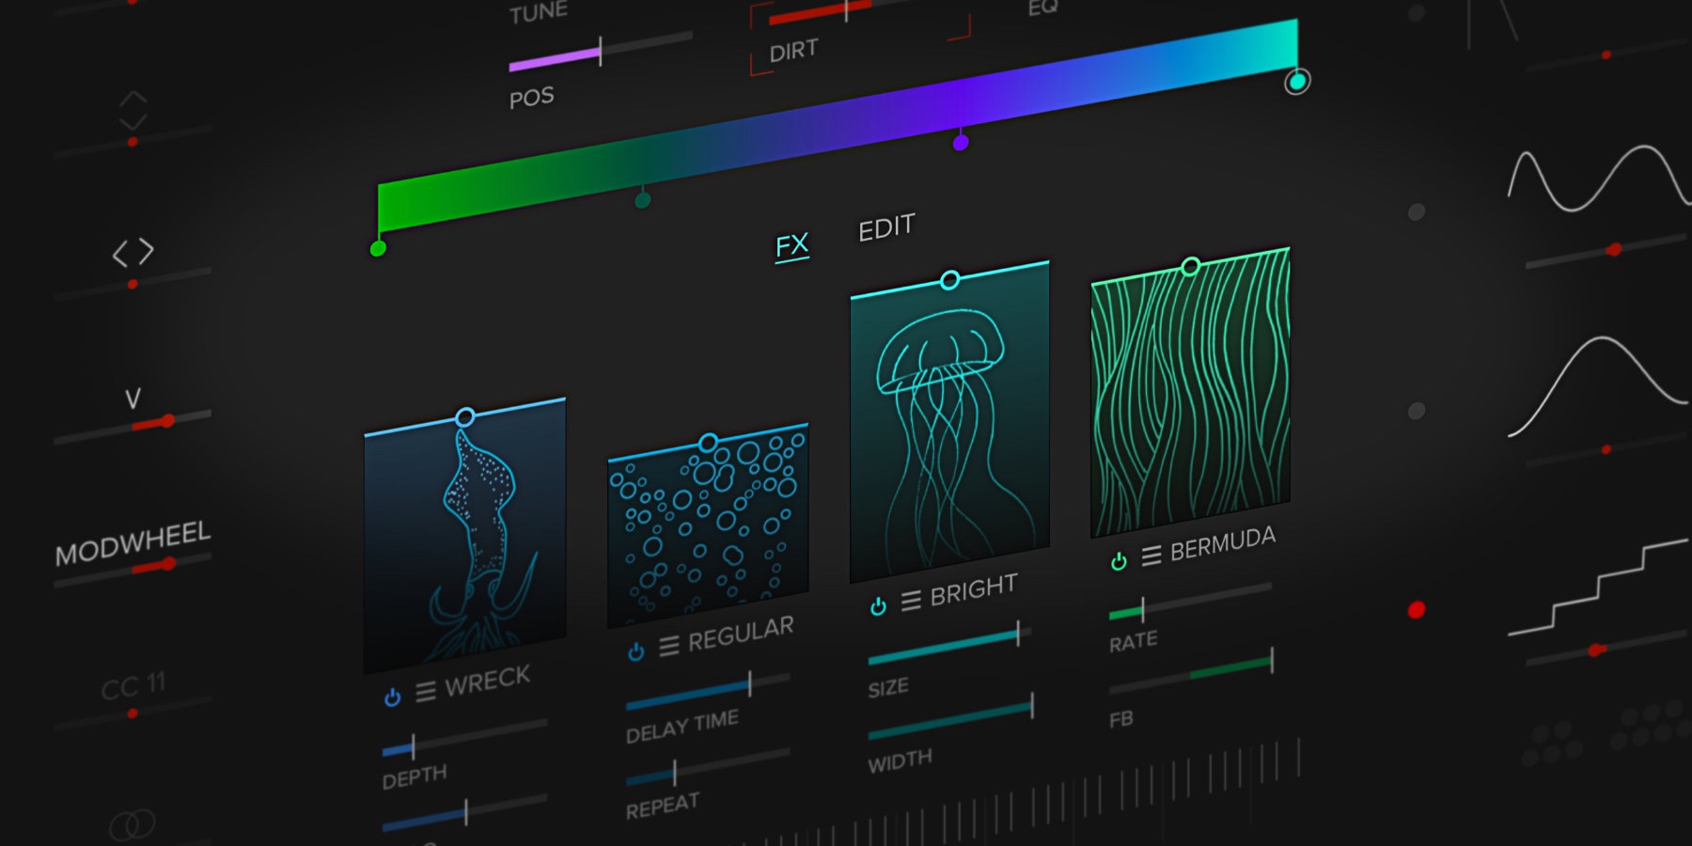Click the left-right angle brackets icon
This screenshot has height=846, width=1692.
point(133,253)
